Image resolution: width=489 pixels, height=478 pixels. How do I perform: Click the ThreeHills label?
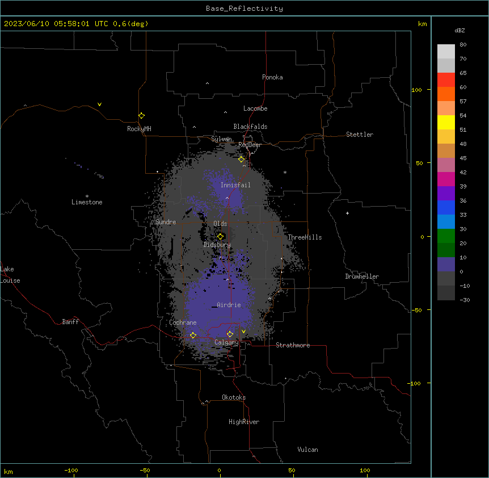(305, 237)
